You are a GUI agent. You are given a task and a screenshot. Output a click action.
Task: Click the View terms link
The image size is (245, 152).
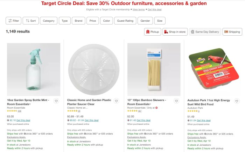point(139,9)
